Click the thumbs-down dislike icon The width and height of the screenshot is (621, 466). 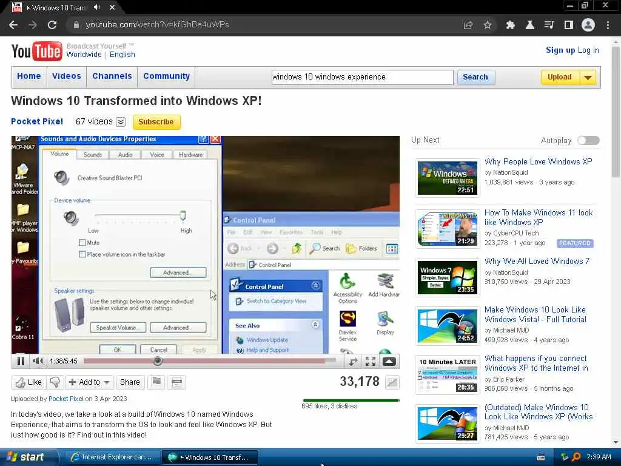coord(55,382)
